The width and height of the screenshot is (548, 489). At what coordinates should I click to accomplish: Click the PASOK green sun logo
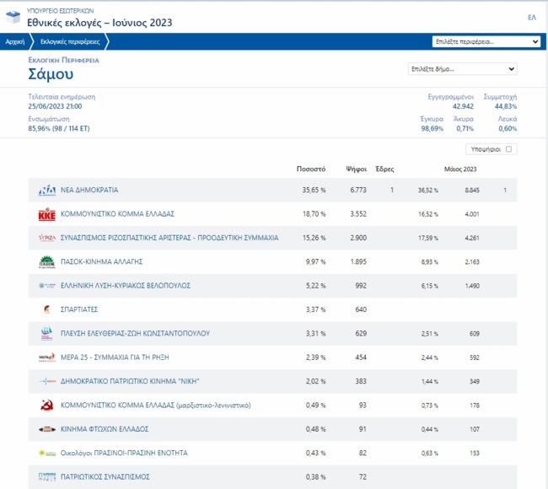[47, 262]
